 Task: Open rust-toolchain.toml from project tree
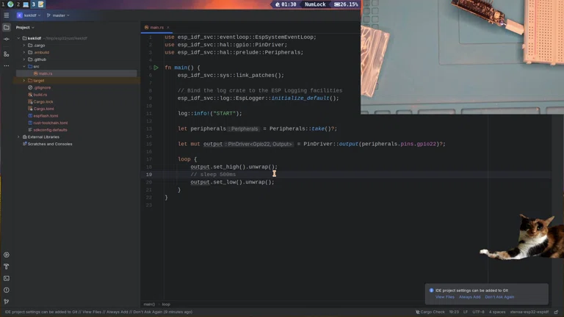tap(50, 123)
